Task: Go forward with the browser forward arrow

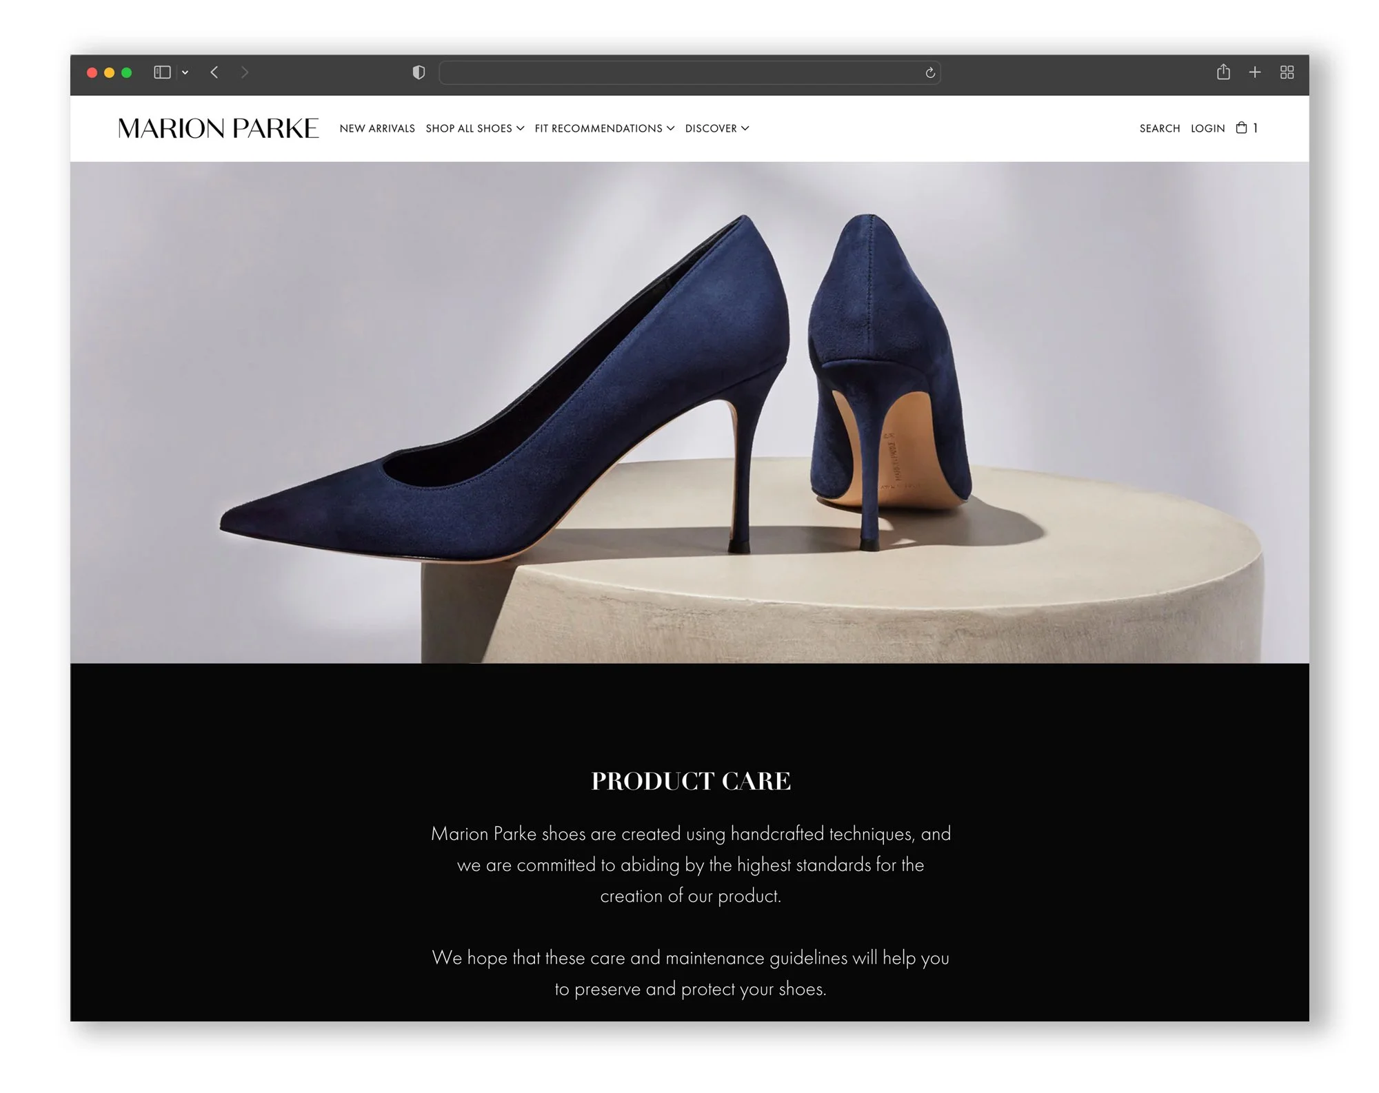Action: point(245,72)
